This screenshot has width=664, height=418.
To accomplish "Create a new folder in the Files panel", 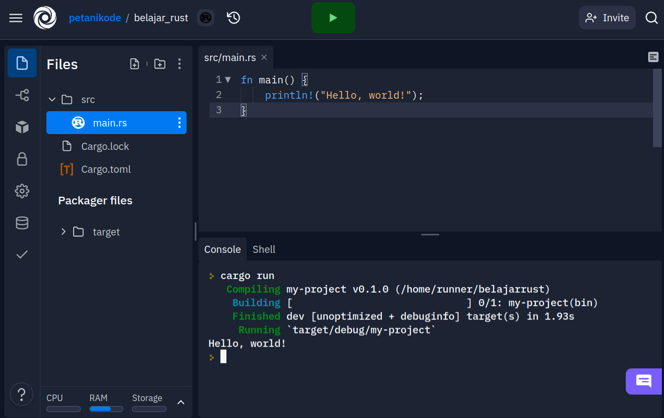I will pos(159,64).
